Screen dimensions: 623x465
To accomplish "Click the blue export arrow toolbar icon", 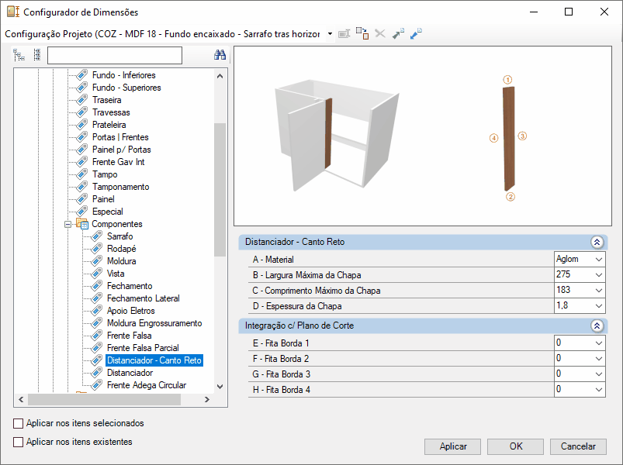I will click(x=416, y=34).
